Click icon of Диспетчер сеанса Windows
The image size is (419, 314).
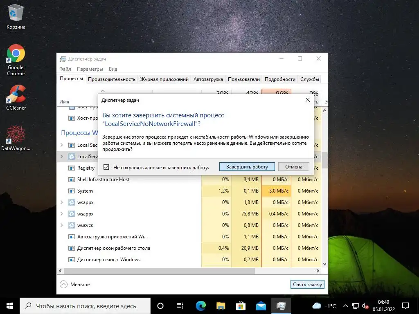[71, 260]
